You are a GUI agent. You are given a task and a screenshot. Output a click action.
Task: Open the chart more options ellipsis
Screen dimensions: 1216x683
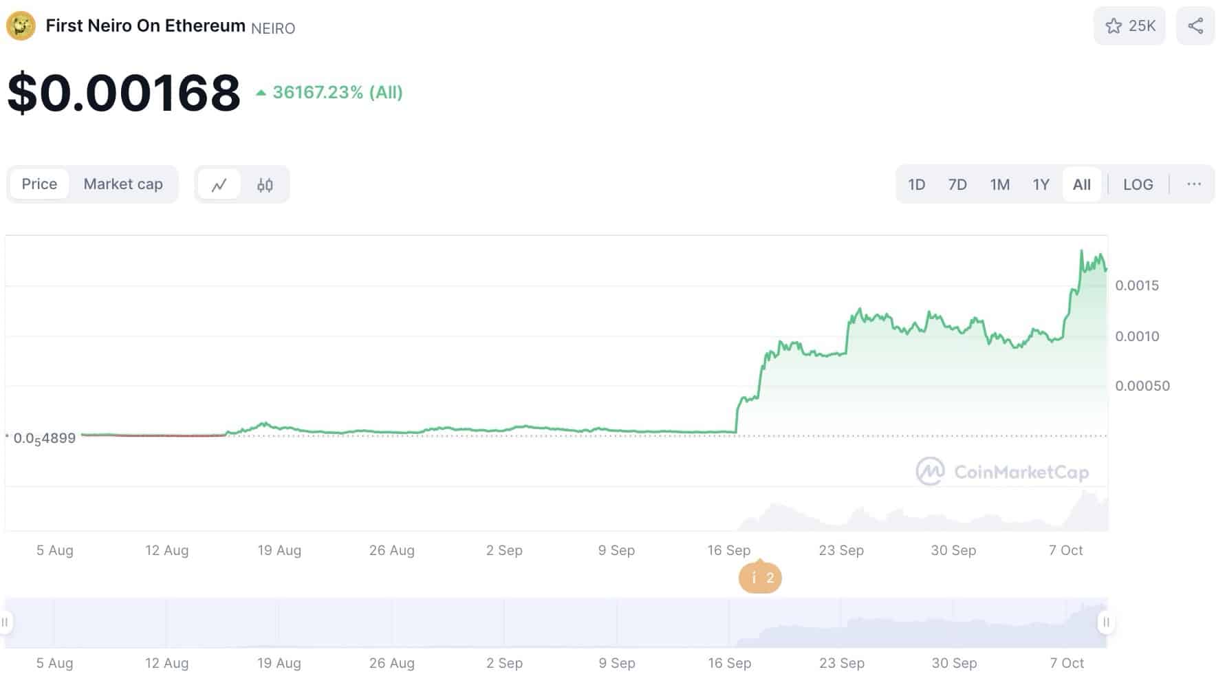click(1194, 184)
